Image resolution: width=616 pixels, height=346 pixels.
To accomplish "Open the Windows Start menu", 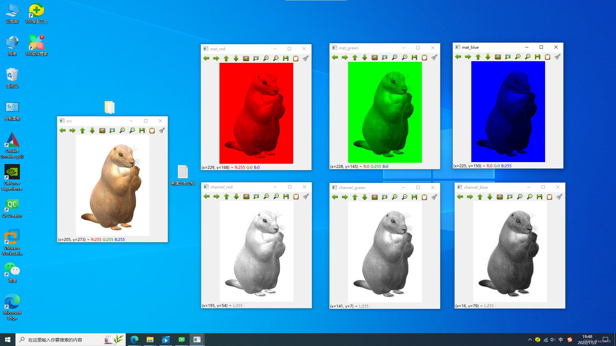I will pos(8,340).
